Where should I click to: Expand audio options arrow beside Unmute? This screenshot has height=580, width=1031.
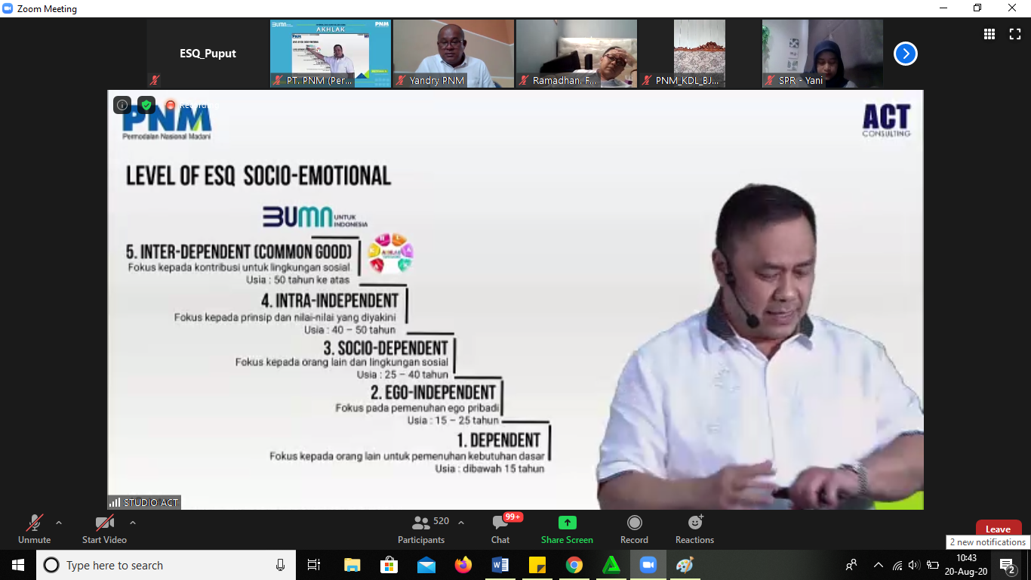[x=59, y=523]
